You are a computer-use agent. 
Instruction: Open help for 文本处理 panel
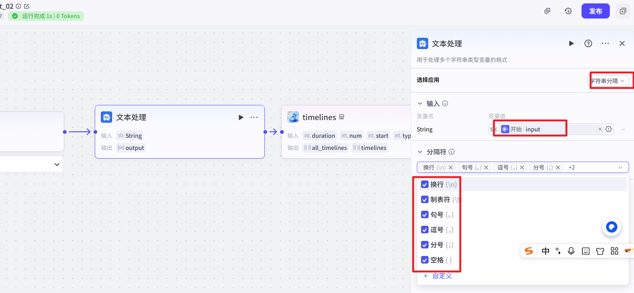(588, 43)
